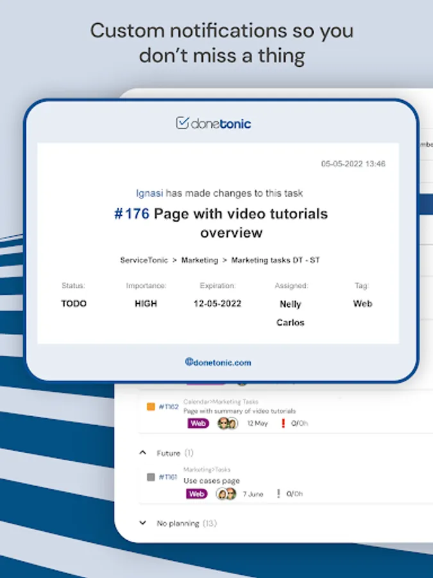This screenshot has width=433, height=578.
Task: Click the Web tag on task #T162
Action: (198, 423)
